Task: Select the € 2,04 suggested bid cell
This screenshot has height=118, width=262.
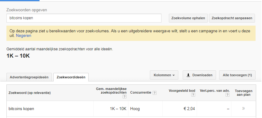Action: tap(180, 109)
